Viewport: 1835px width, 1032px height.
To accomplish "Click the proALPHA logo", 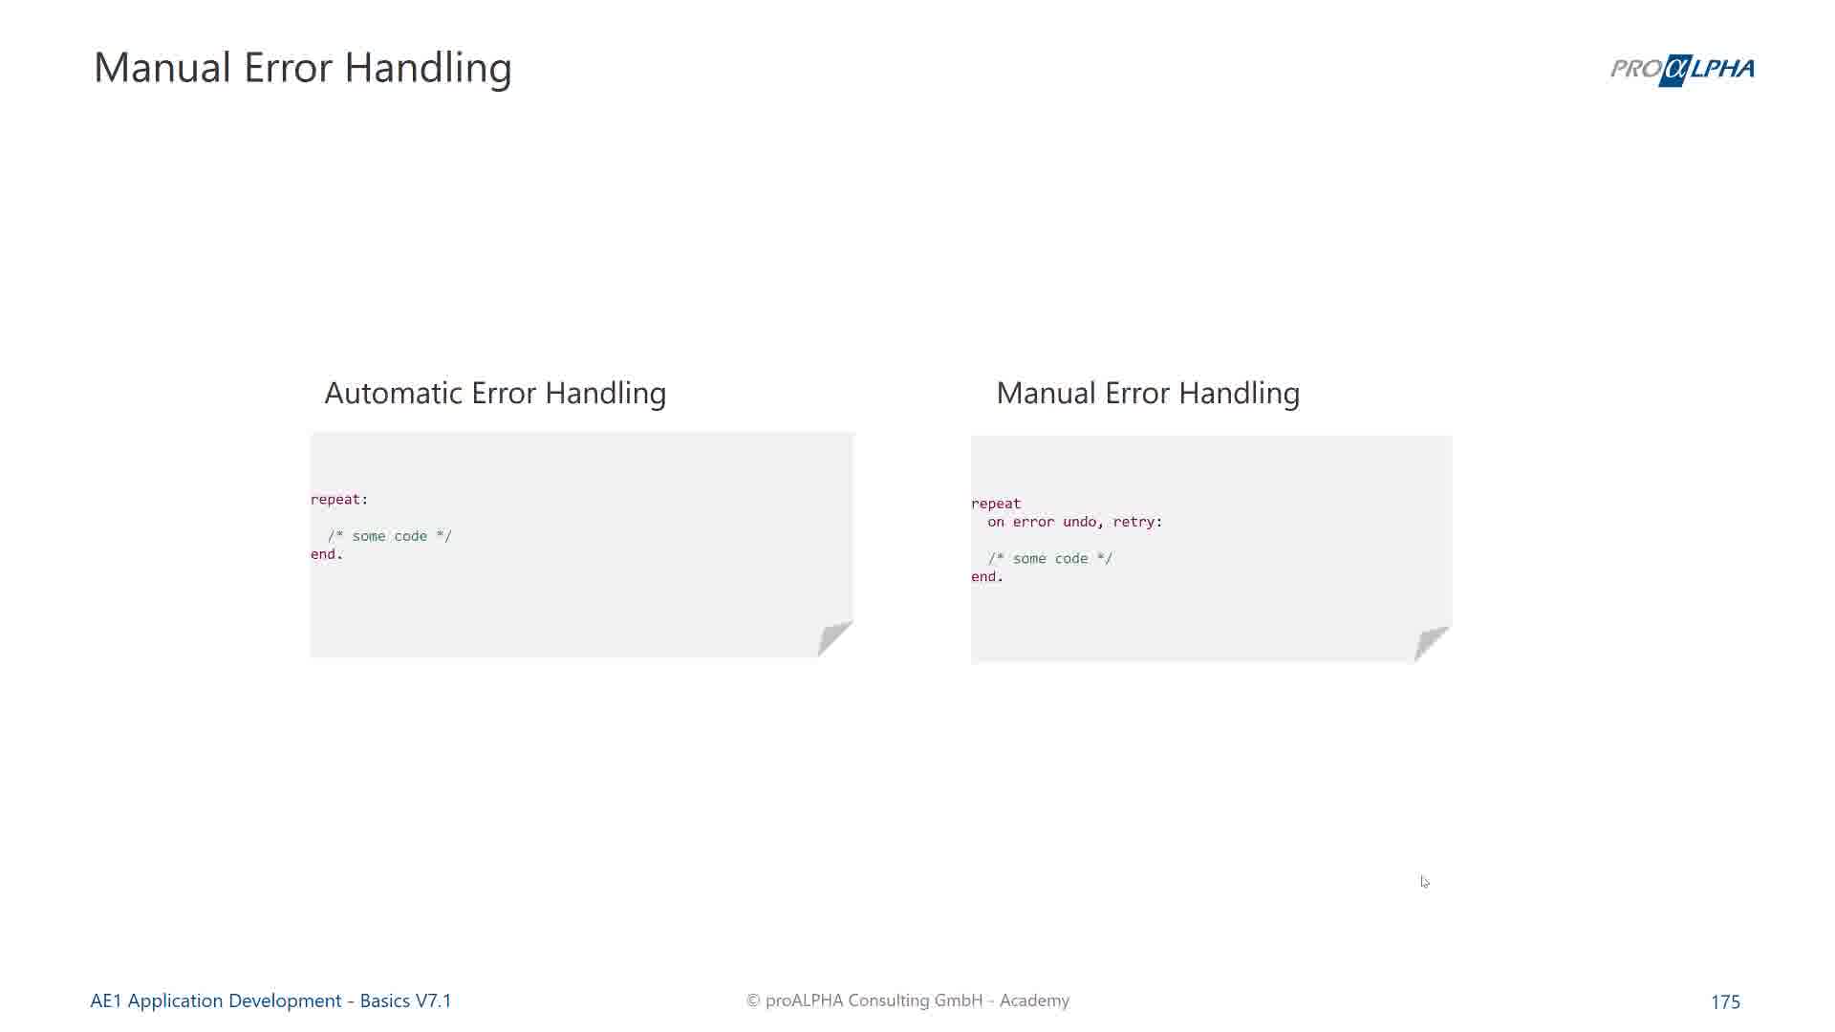I will point(1682,70).
